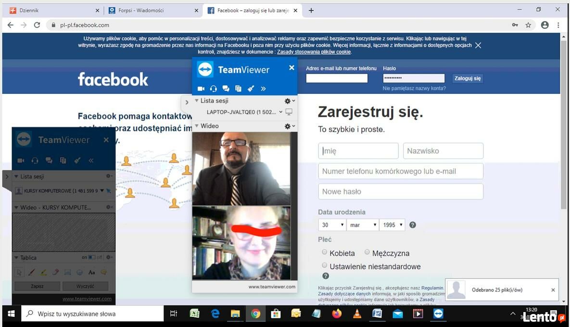Open Wideo gear menu in front panel
This screenshot has height=327, width=570.
pos(290,126)
